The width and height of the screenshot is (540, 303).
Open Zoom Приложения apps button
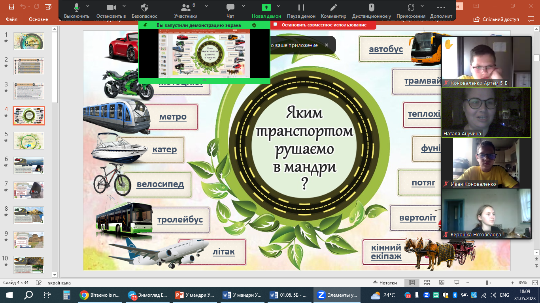[x=411, y=10]
